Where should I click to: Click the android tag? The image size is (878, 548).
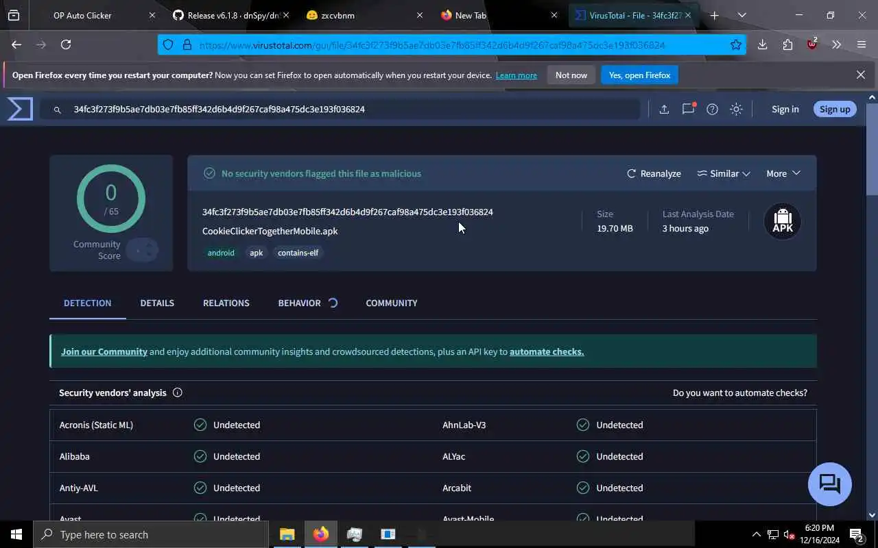[221, 253]
